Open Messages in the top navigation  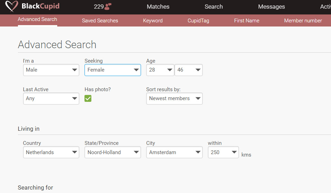[271, 7]
